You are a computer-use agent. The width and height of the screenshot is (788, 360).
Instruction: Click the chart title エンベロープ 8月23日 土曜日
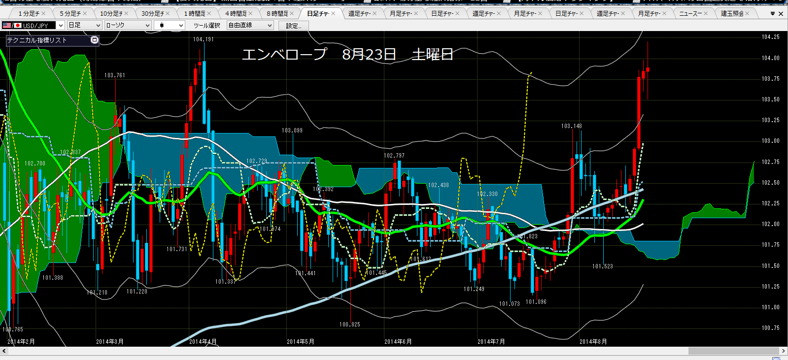click(x=347, y=54)
